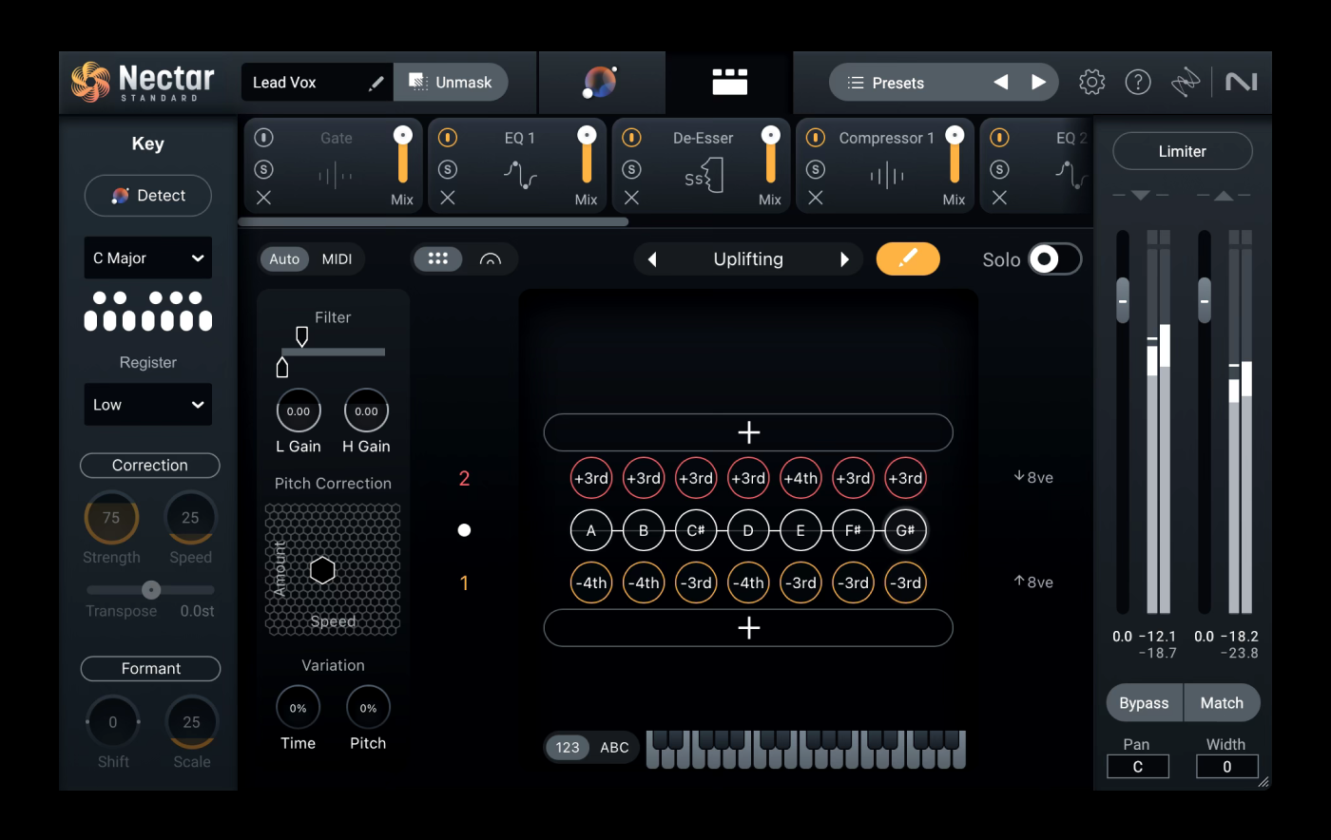
Task: Toggle the Compressor 1 module power
Action: pos(815,138)
